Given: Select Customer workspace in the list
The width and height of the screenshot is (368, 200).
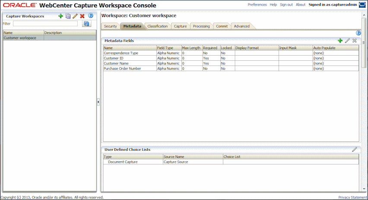Looking at the screenshot, I should [x=50, y=38].
